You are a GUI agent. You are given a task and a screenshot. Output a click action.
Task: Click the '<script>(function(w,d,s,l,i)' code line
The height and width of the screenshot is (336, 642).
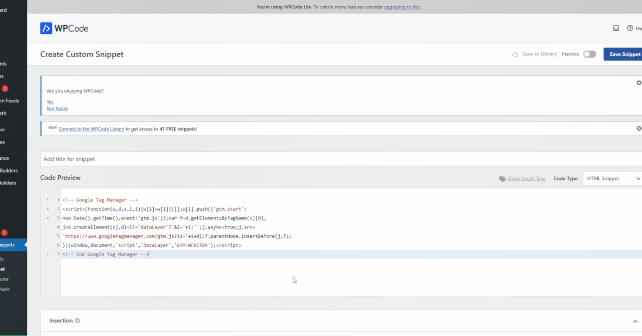(x=154, y=209)
